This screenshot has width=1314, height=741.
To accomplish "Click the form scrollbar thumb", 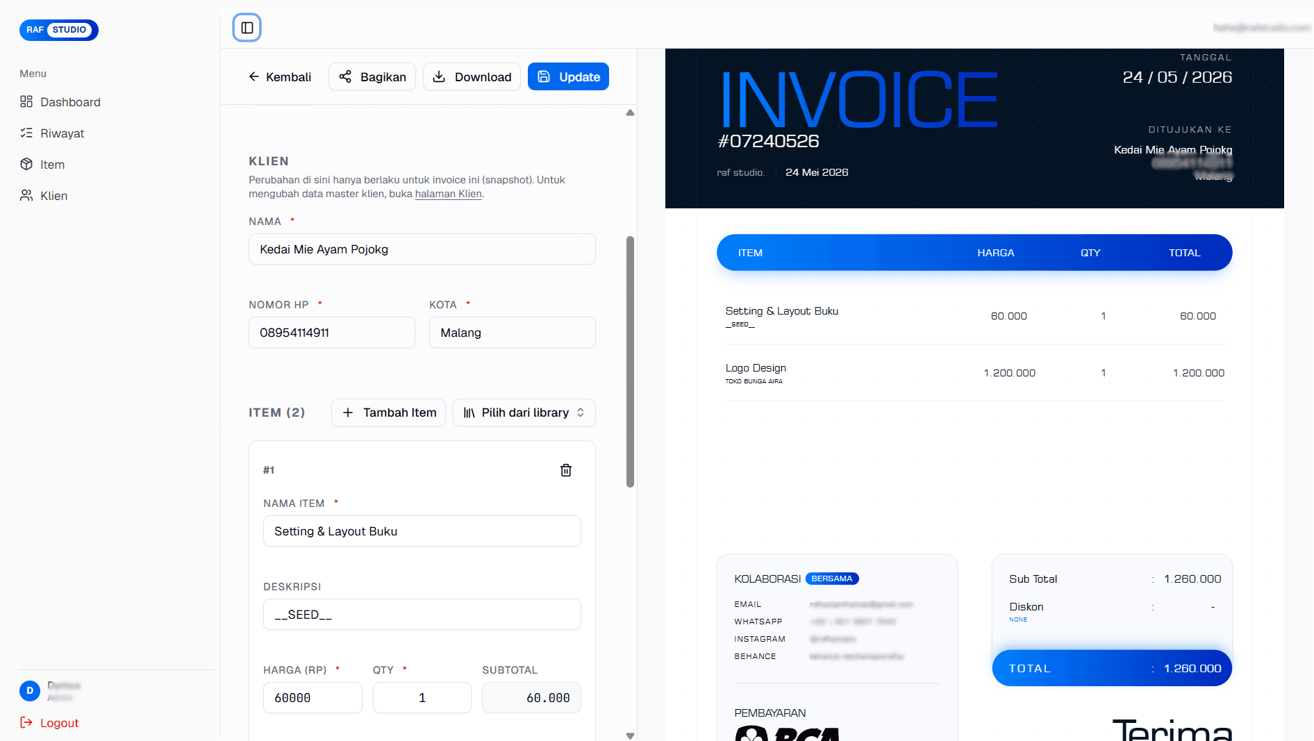I will pyautogui.click(x=630, y=361).
